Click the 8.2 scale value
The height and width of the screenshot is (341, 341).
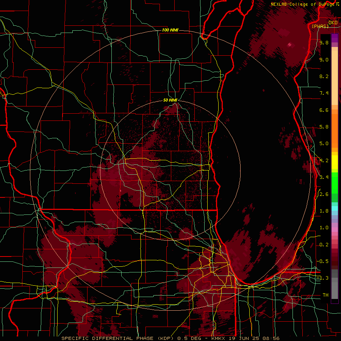[x=324, y=76]
